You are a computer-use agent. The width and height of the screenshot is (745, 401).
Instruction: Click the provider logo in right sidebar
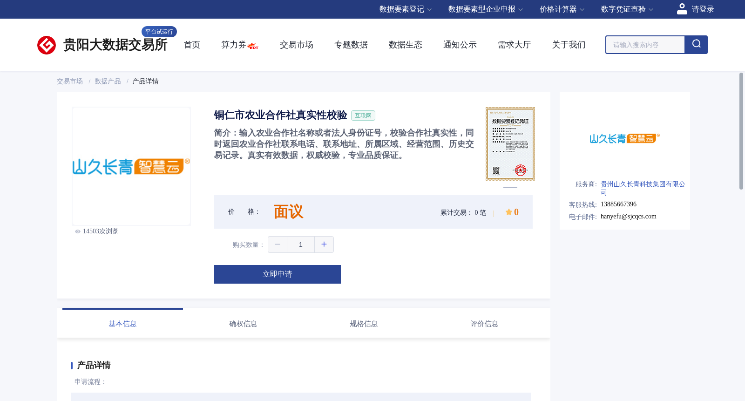[x=624, y=138]
